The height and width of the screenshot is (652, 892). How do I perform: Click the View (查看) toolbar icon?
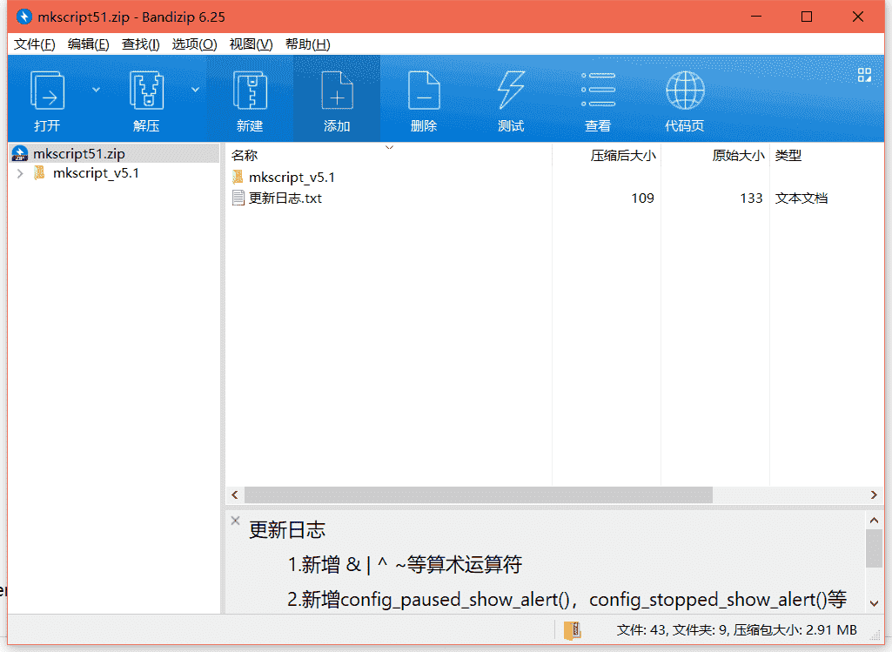pos(598,90)
